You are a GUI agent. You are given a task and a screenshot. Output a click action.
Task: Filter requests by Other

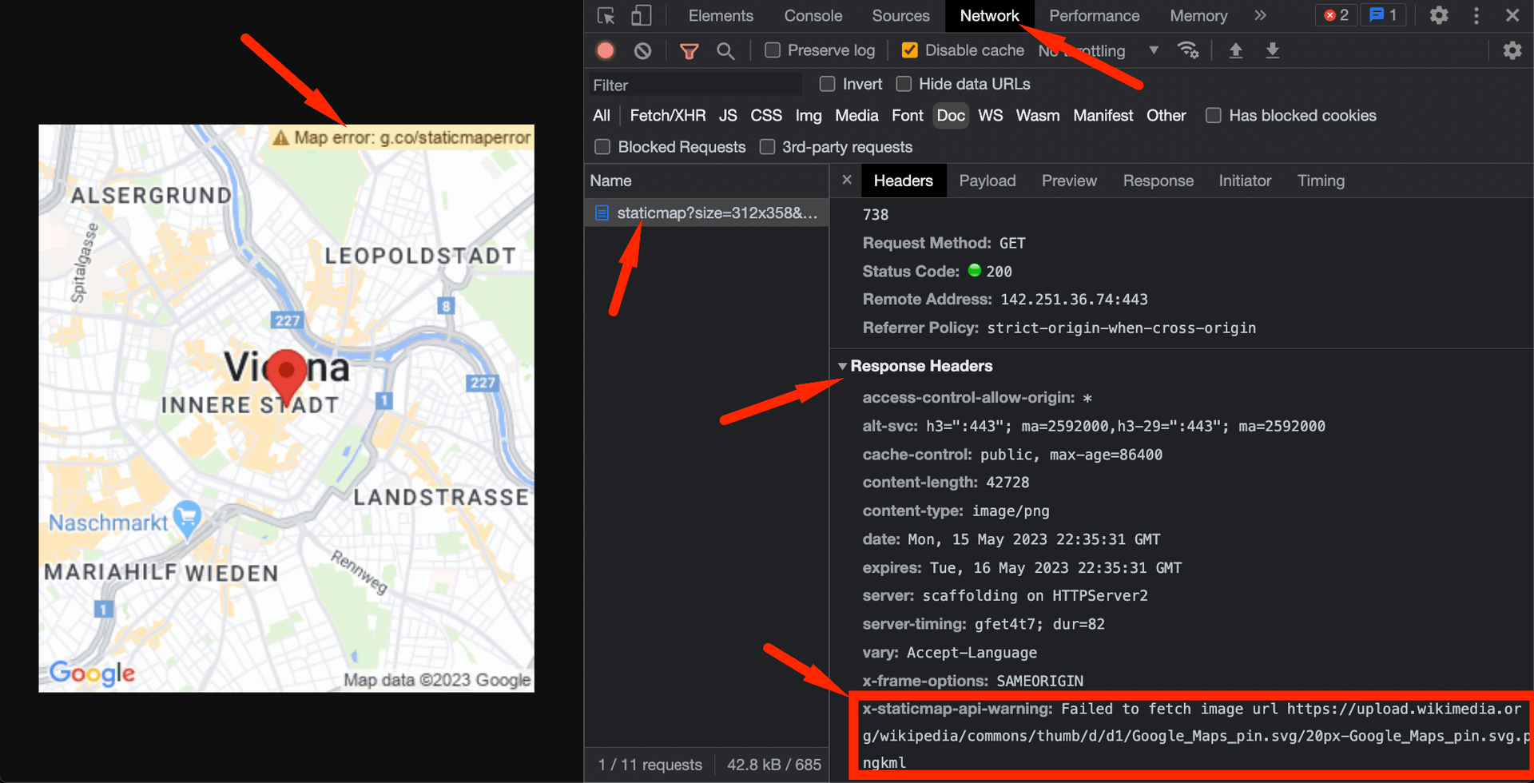[x=1166, y=116]
